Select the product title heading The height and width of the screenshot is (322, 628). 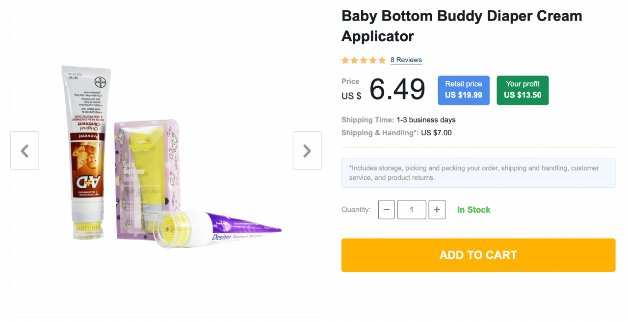462,25
